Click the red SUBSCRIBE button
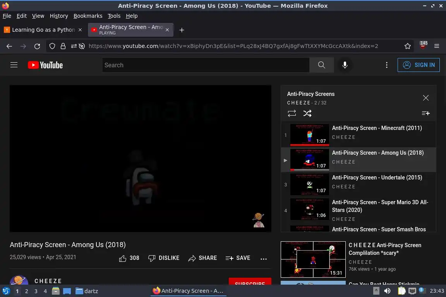Screen dimensions: 446x297 (250, 282)
